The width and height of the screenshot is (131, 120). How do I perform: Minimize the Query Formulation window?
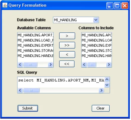[110, 6]
